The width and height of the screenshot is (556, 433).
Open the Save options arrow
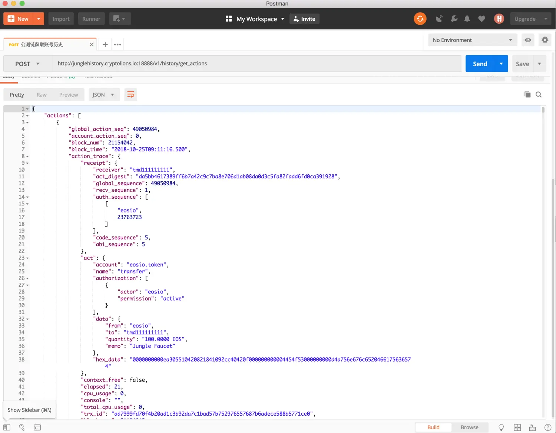coord(540,64)
